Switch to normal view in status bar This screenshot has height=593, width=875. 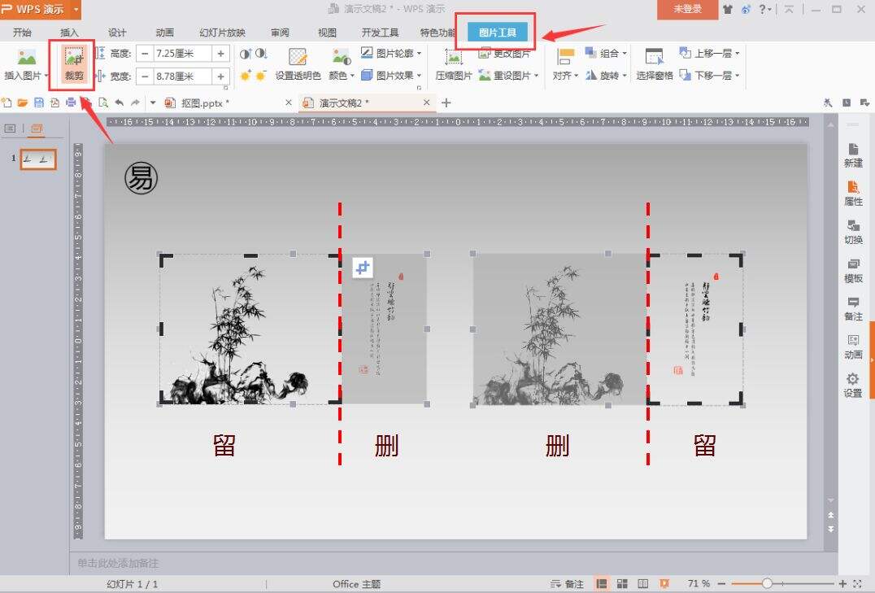click(602, 584)
